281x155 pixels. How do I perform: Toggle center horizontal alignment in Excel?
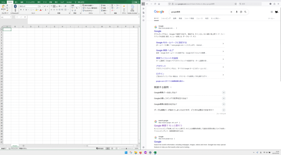click(x=54, y=10)
